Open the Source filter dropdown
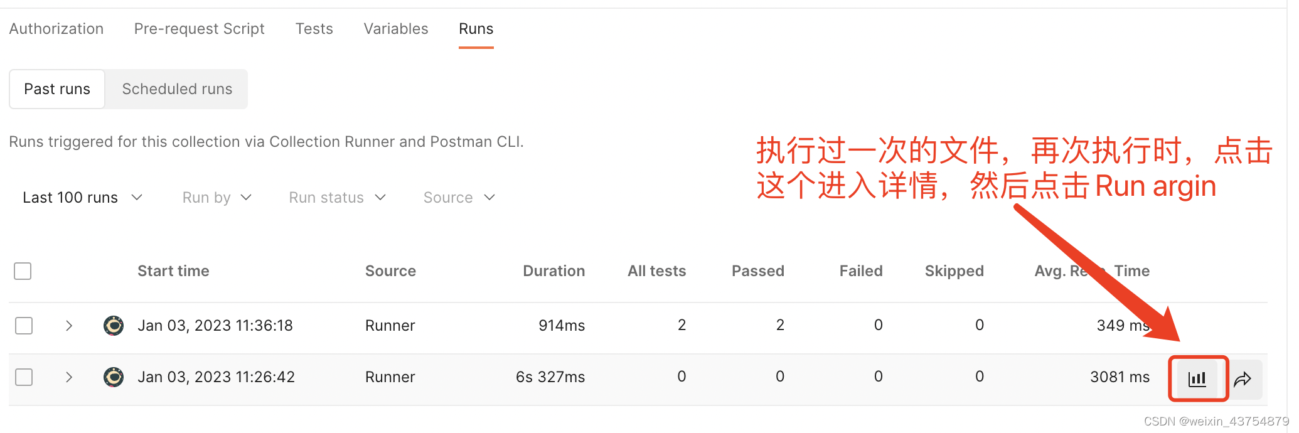1299x433 pixels. coord(459,198)
